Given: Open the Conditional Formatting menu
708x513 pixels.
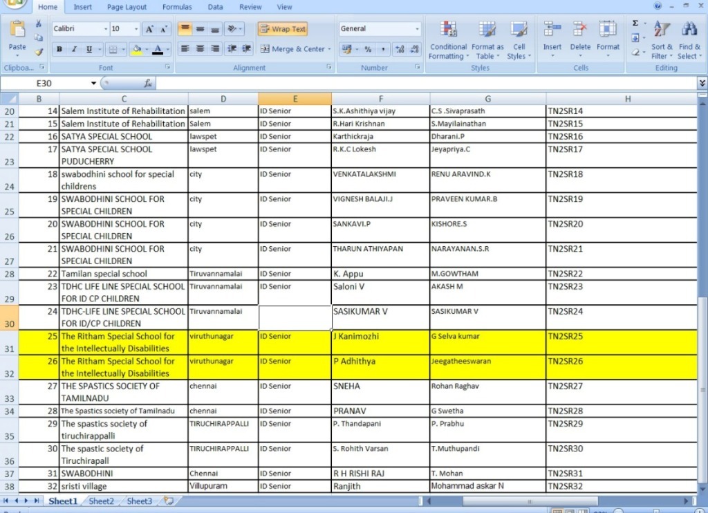Looking at the screenshot, I should click(448, 41).
